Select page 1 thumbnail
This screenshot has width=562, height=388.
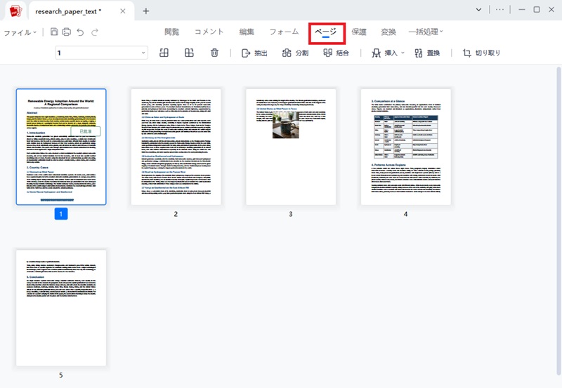tap(61, 147)
